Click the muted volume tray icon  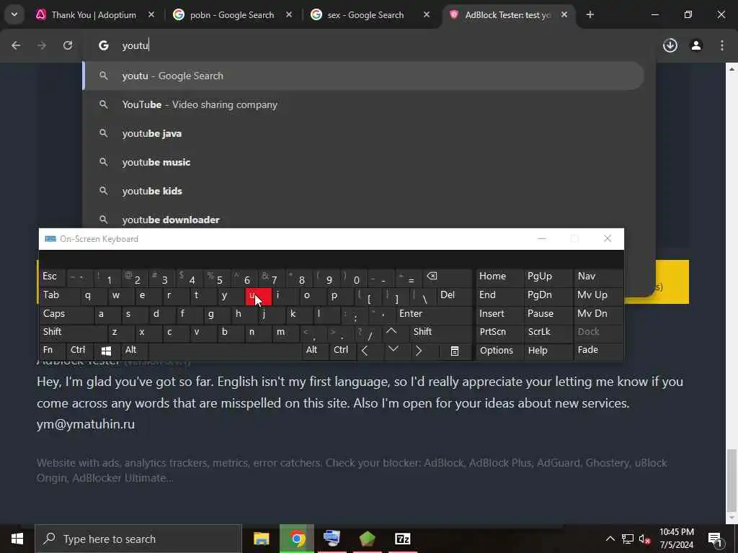point(644,539)
